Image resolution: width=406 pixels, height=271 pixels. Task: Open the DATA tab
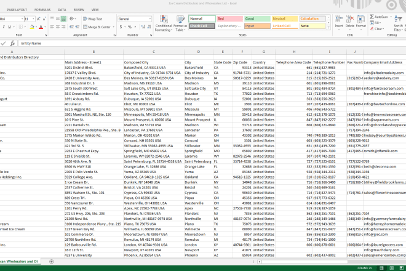pyautogui.click(x=62, y=10)
